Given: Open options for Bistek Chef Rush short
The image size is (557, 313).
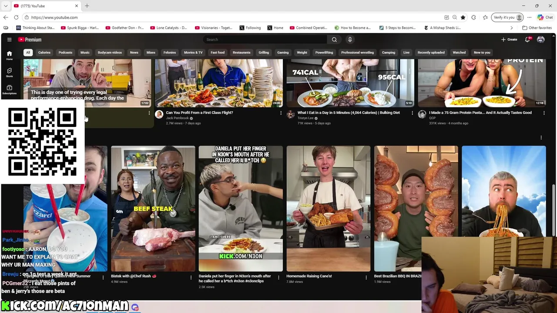Looking at the screenshot, I should coord(191,277).
